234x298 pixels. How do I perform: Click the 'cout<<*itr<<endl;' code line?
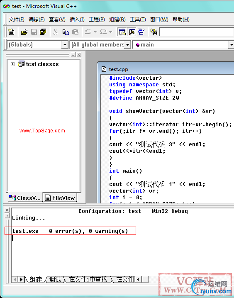[137, 151]
